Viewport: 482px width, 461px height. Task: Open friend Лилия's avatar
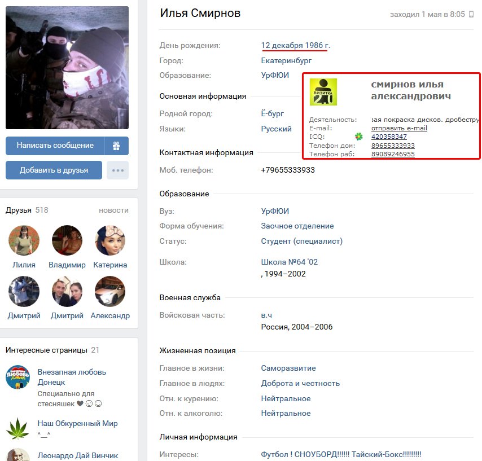[24, 240]
